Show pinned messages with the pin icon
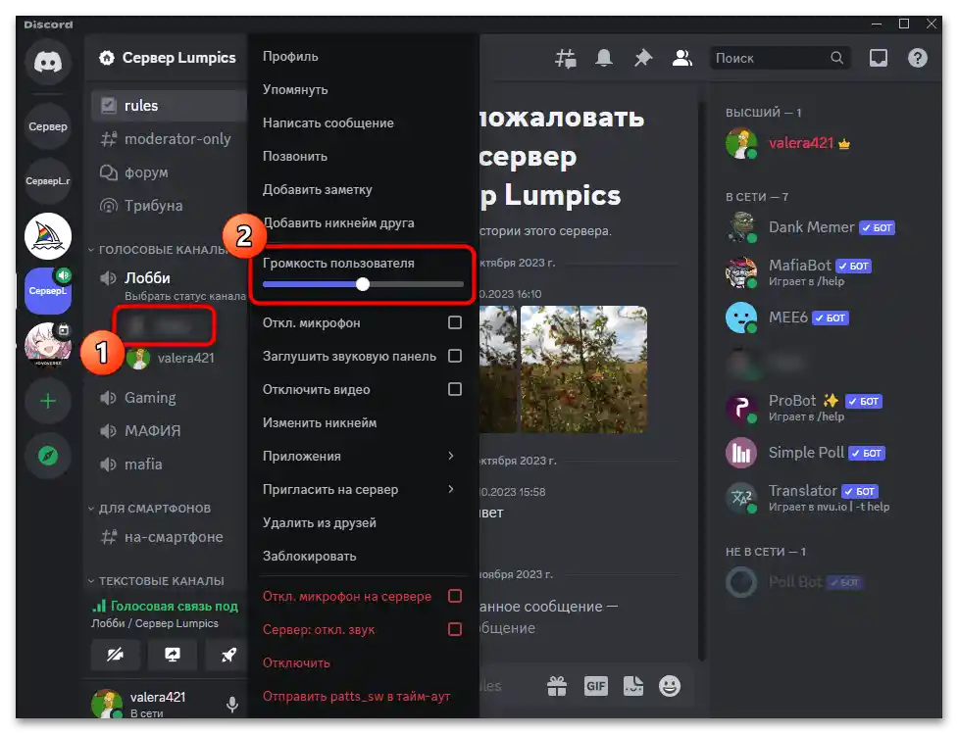Image resolution: width=958 pixels, height=734 pixels. click(x=643, y=58)
